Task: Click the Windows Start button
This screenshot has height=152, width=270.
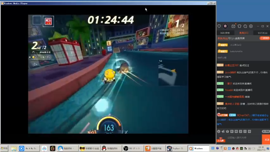Action: [4, 148]
